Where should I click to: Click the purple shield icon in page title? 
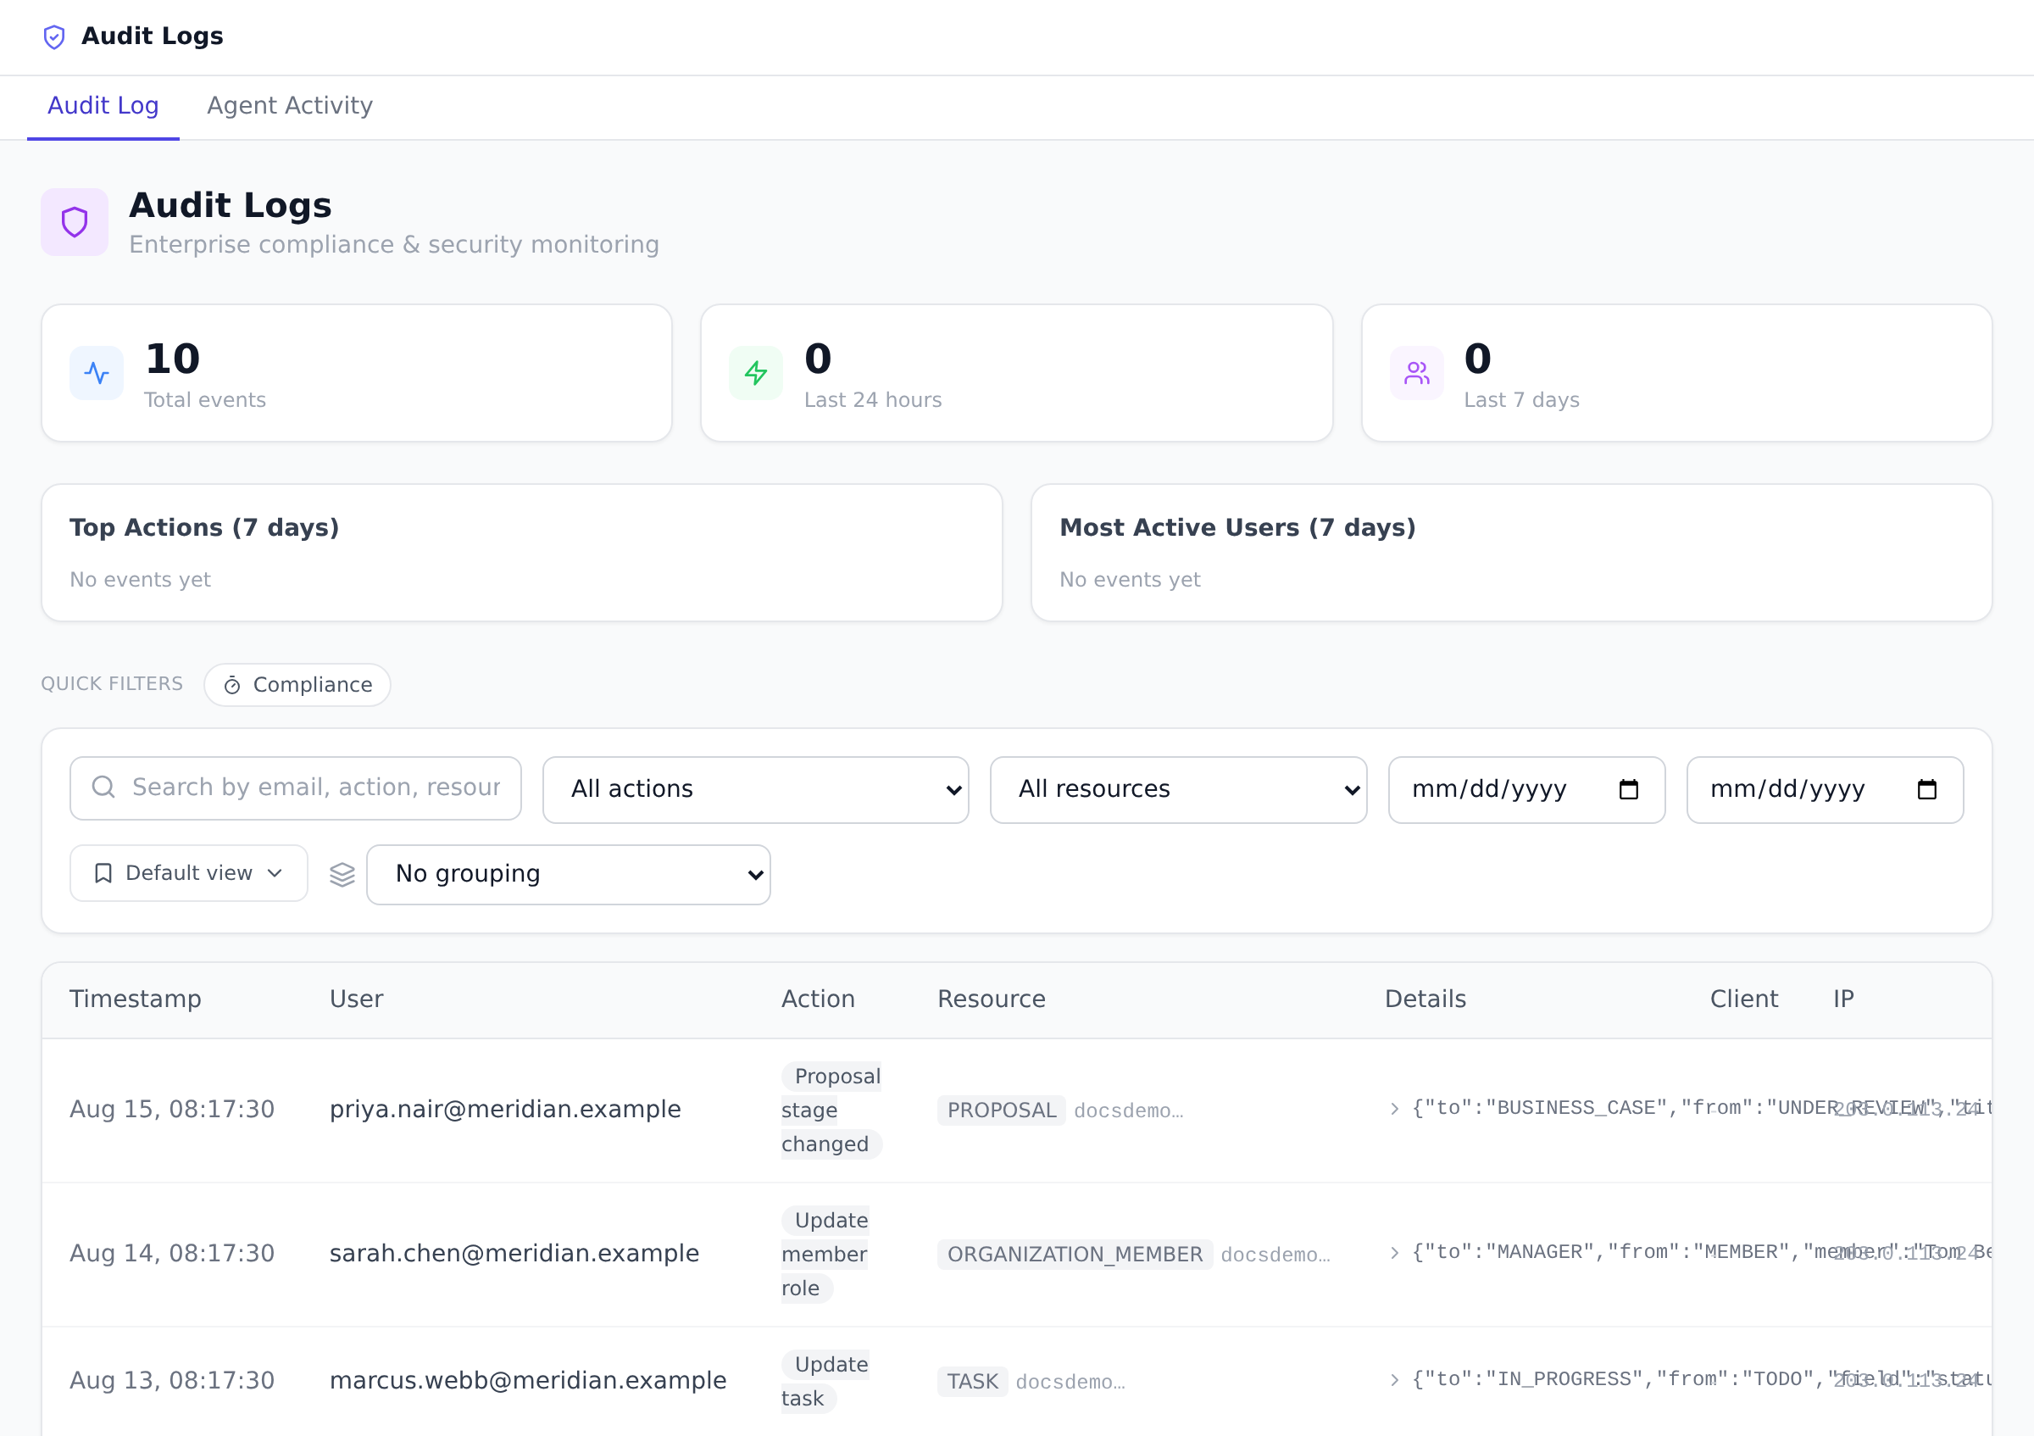[75, 221]
